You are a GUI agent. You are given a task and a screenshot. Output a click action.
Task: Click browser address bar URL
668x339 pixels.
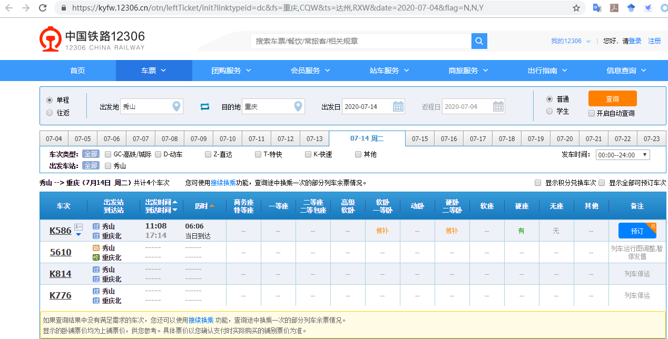pos(278,8)
